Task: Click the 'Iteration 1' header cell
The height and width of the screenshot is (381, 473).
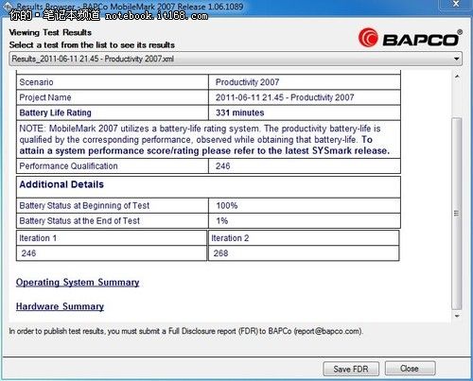Action: [112, 238]
